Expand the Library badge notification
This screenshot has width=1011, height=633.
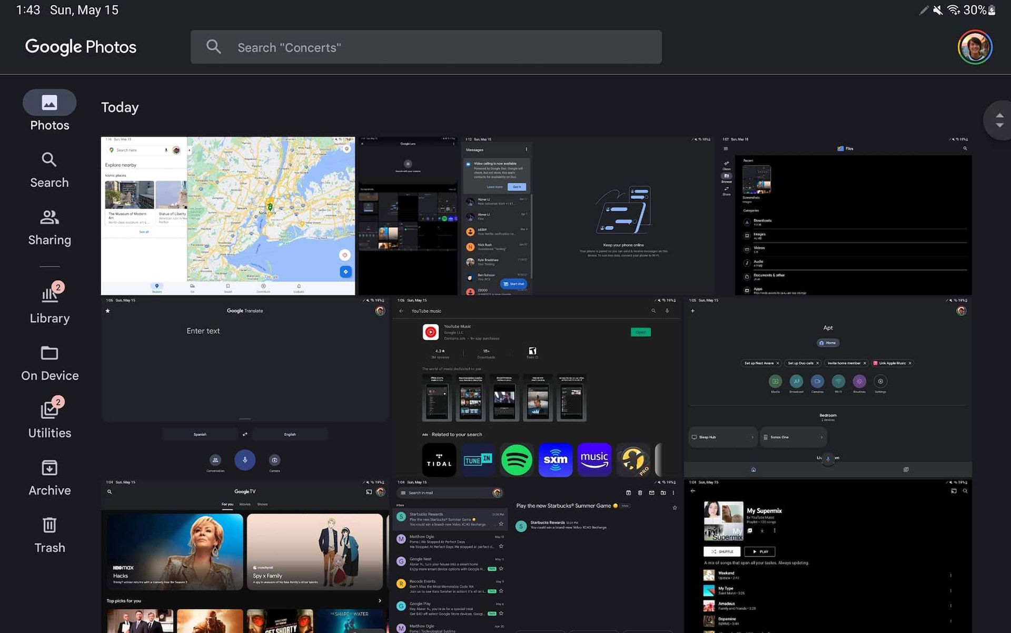pos(58,288)
